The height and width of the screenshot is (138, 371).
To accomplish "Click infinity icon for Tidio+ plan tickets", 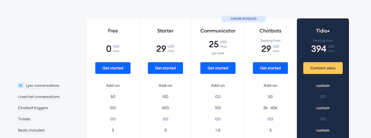I will 323,119.
